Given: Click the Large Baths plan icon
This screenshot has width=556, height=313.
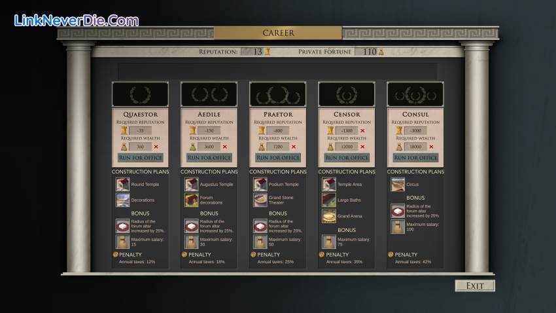Looking at the screenshot, I should point(328,200).
